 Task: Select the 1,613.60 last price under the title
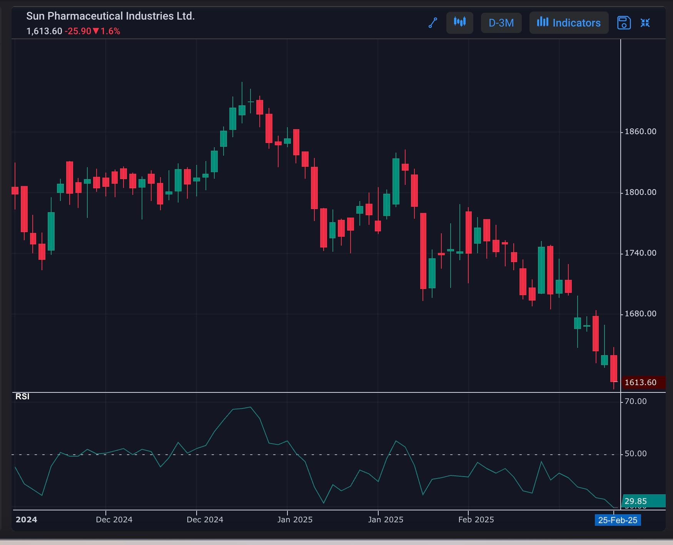(44, 31)
